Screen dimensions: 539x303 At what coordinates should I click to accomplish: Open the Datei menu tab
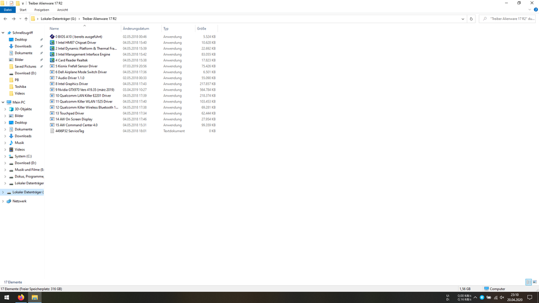8,10
